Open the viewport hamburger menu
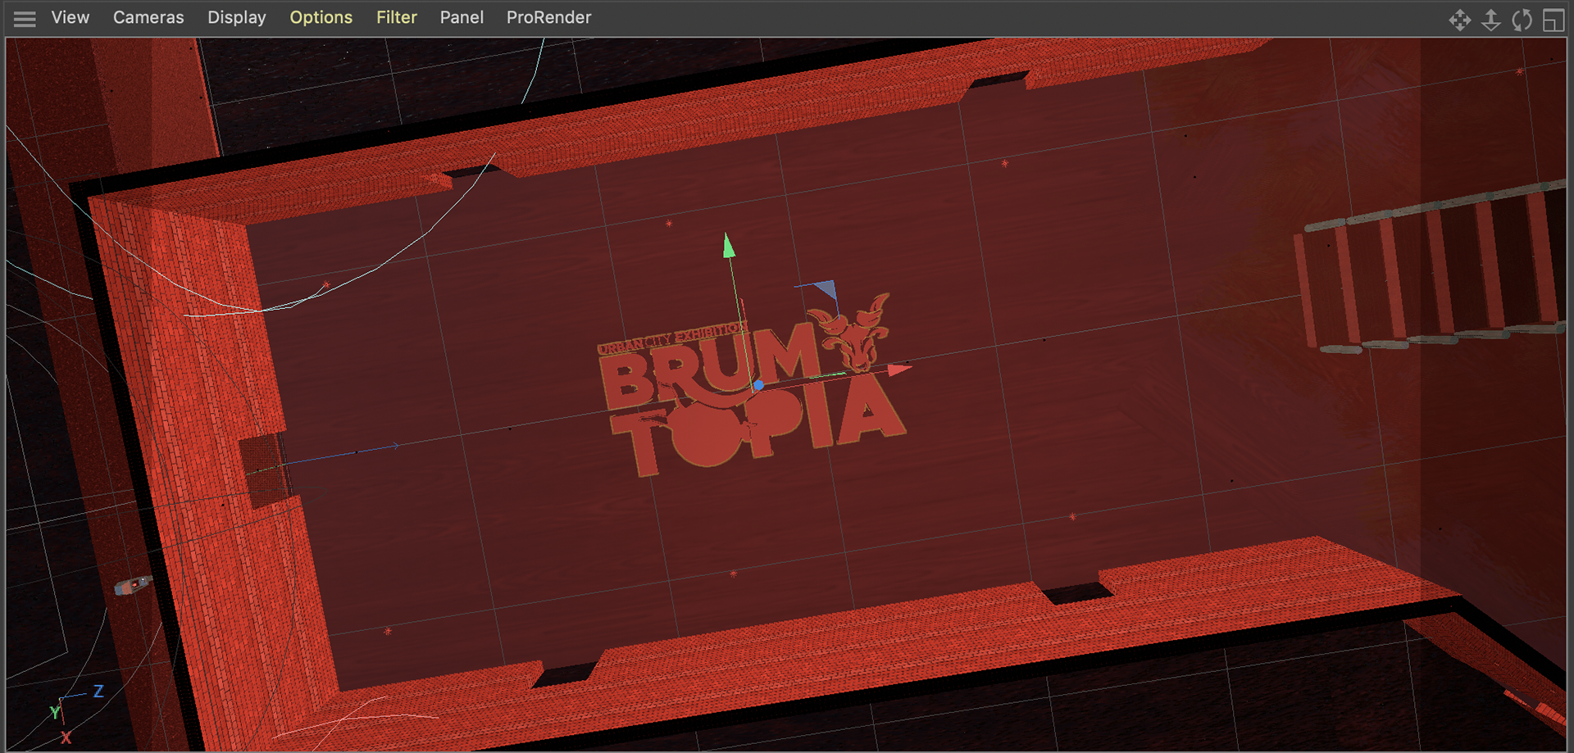Image resolution: width=1574 pixels, height=753 pixels. tap(25, 19)
